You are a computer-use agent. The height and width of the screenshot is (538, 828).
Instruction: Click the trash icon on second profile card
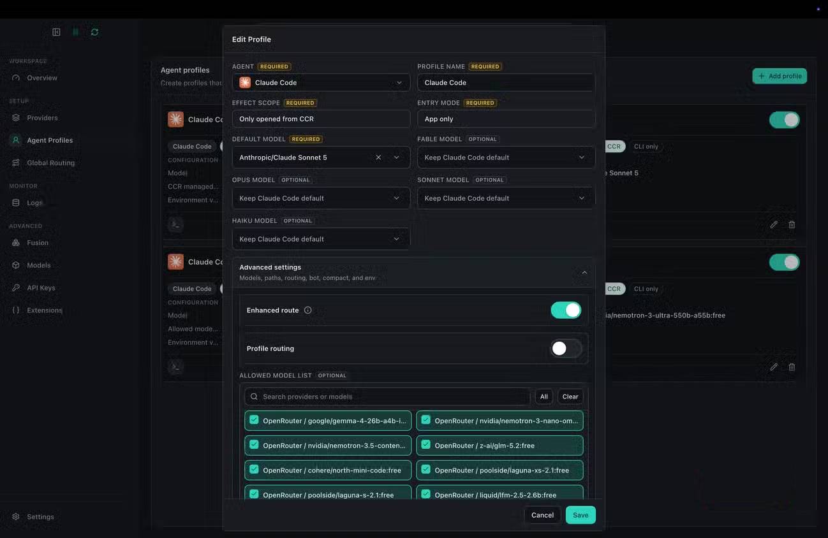(x=792, y=367)
